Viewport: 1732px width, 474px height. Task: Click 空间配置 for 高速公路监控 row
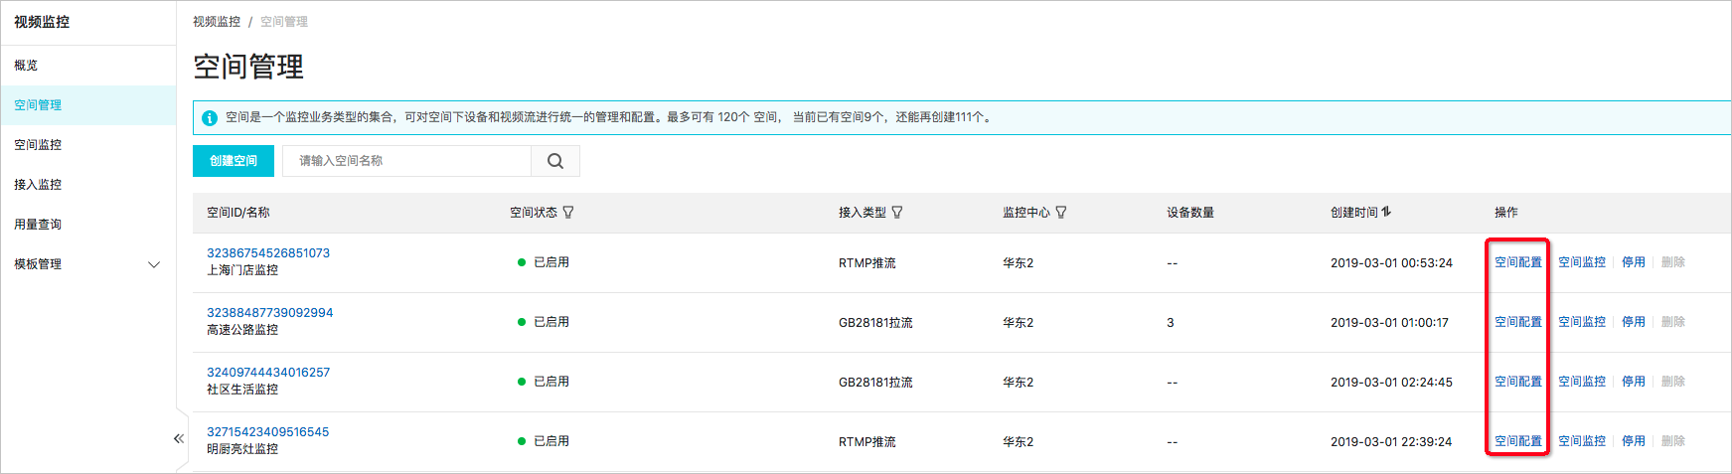pos(1518,322)
